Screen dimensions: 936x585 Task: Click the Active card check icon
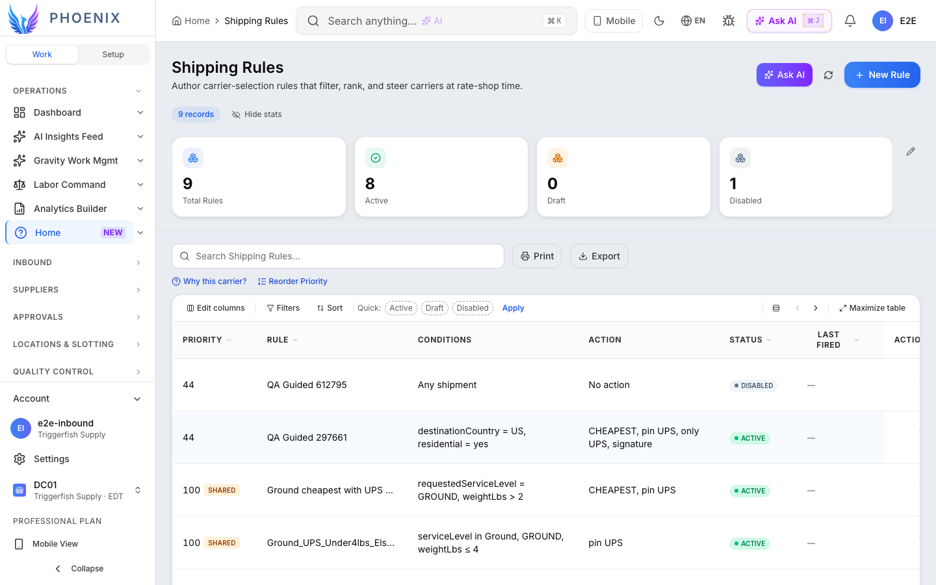[376, 158]
